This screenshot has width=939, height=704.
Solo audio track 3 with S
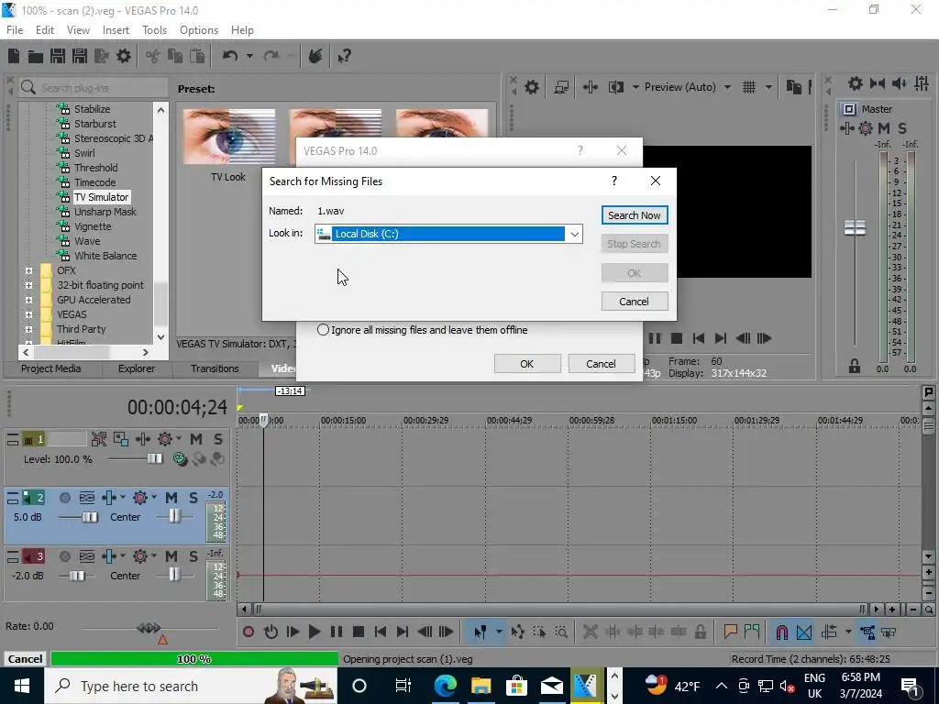click(193, 556)
